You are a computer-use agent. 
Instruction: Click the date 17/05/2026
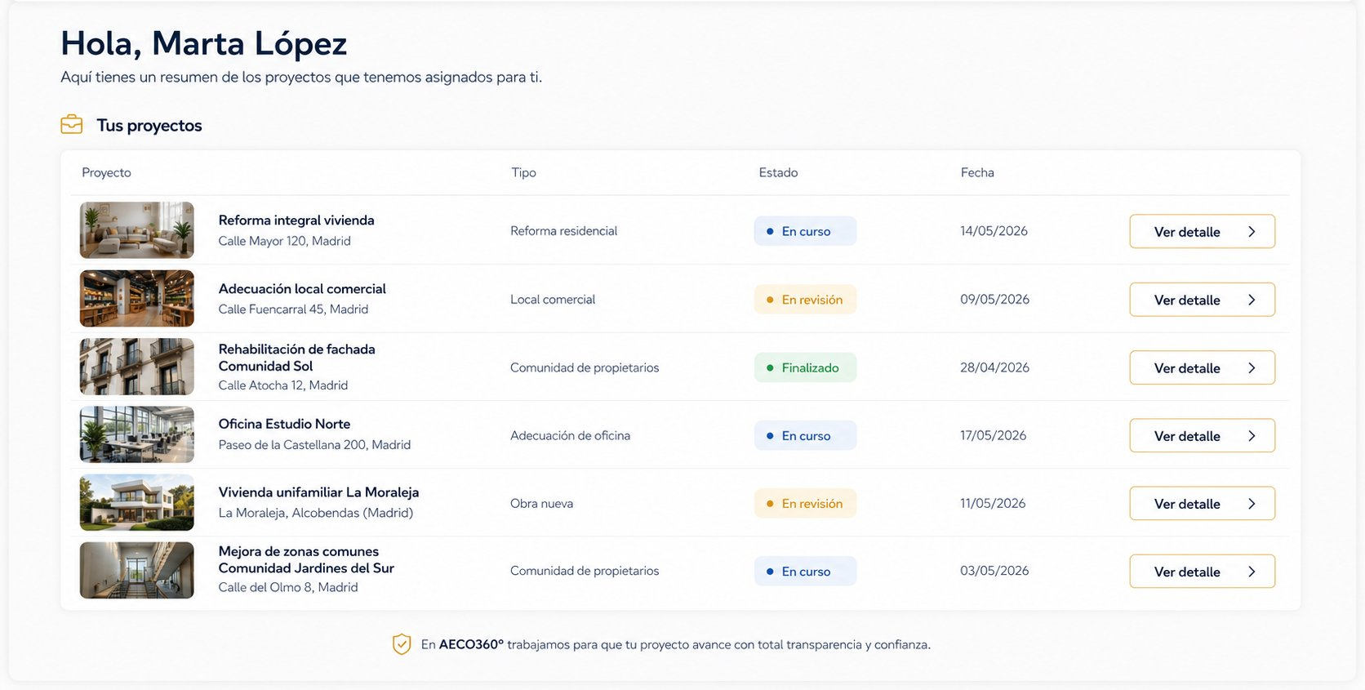point(993,436)
